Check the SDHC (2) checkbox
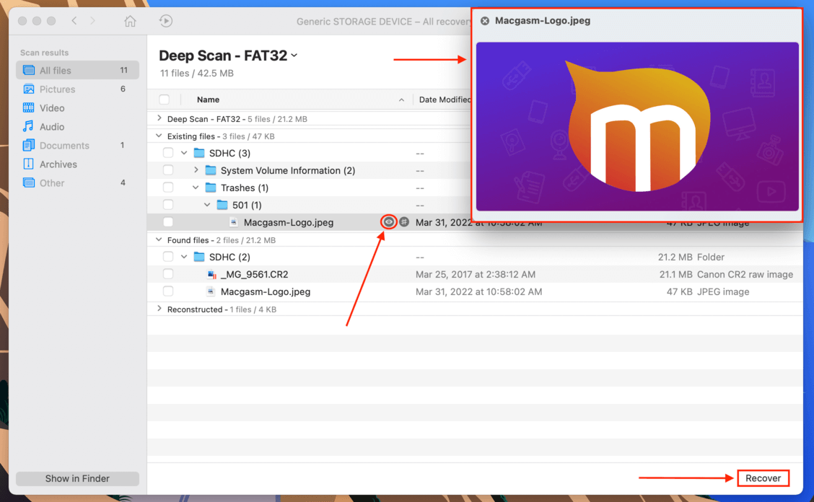Viewport: 814px width, 502px height. (167, 257)
